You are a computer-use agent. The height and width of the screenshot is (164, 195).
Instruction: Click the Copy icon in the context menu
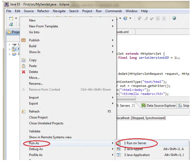pyautogui.click(x=24, y=60)
